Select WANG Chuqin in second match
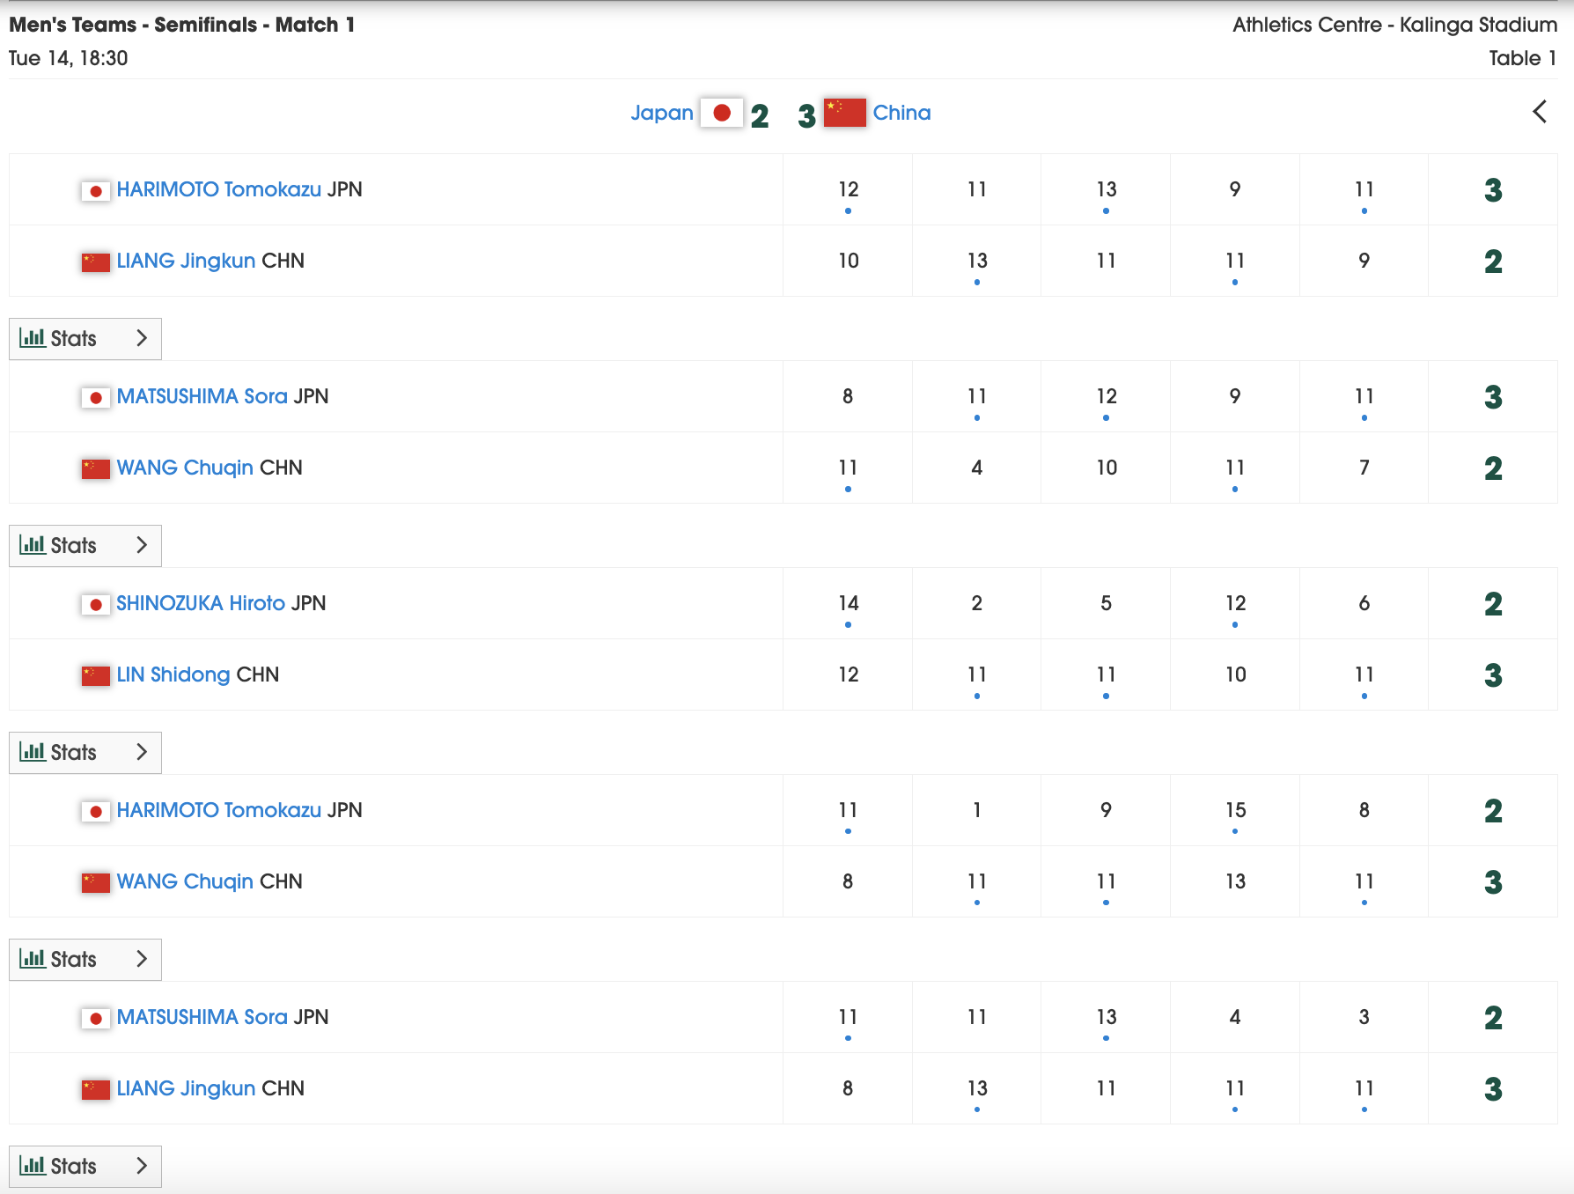1574x1194 pixels. tap(185, 468)
